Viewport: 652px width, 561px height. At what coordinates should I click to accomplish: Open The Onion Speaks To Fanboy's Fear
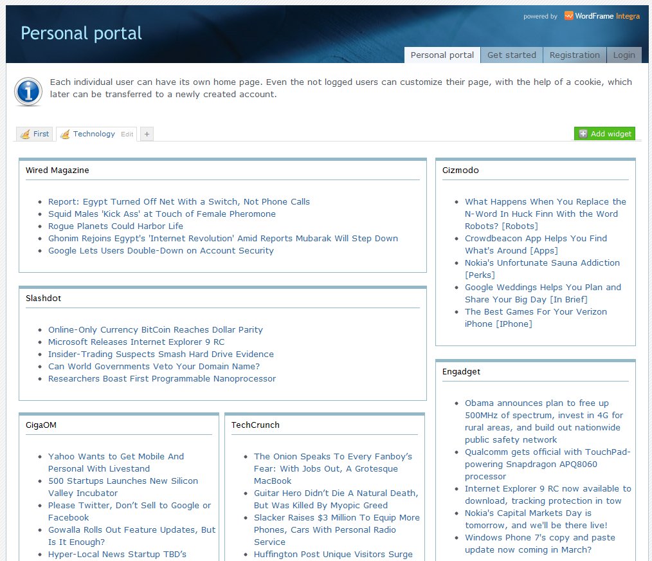(333, 468)
